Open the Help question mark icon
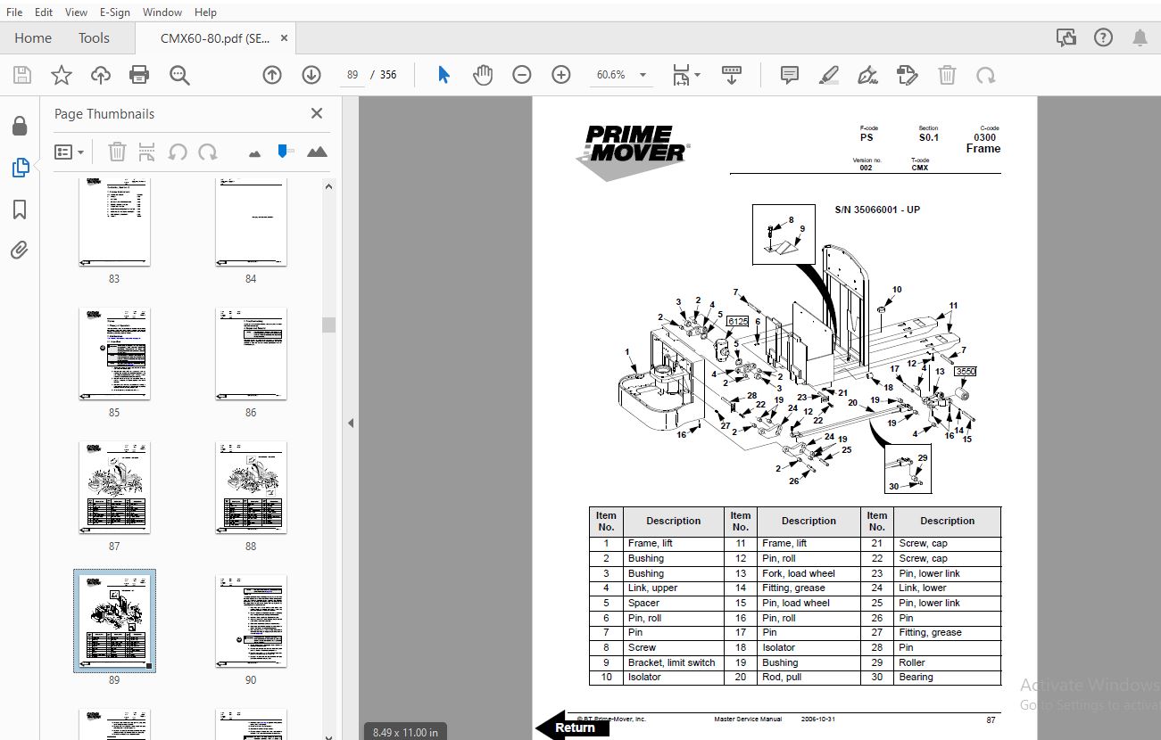Screen dimensions: 1161x740 (1103, 37)
